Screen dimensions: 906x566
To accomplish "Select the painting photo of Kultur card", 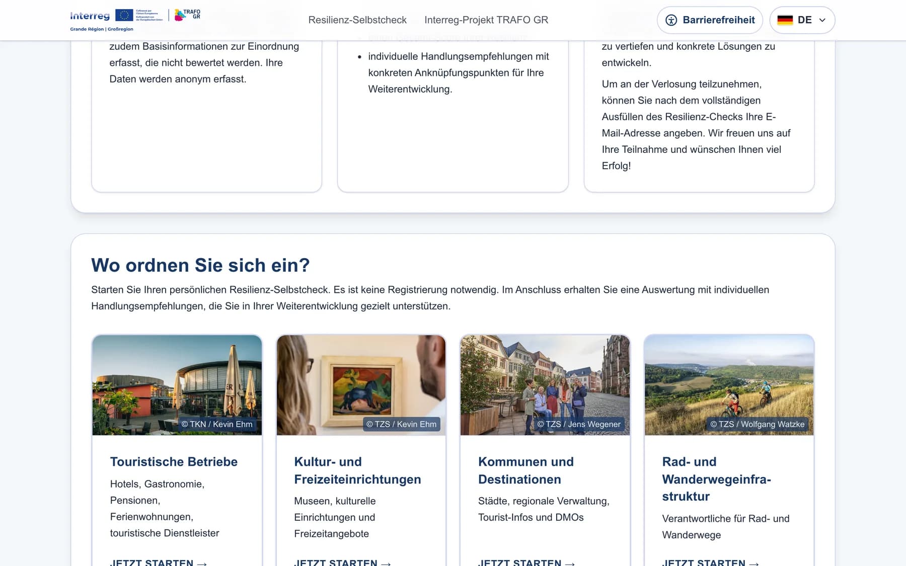I will click(x=361, y=385).
